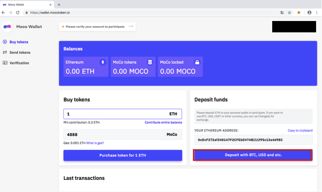This screenshot has width=322, height=192.
Task: Go forward using browser forward arrow
Action: coord(11,13)
